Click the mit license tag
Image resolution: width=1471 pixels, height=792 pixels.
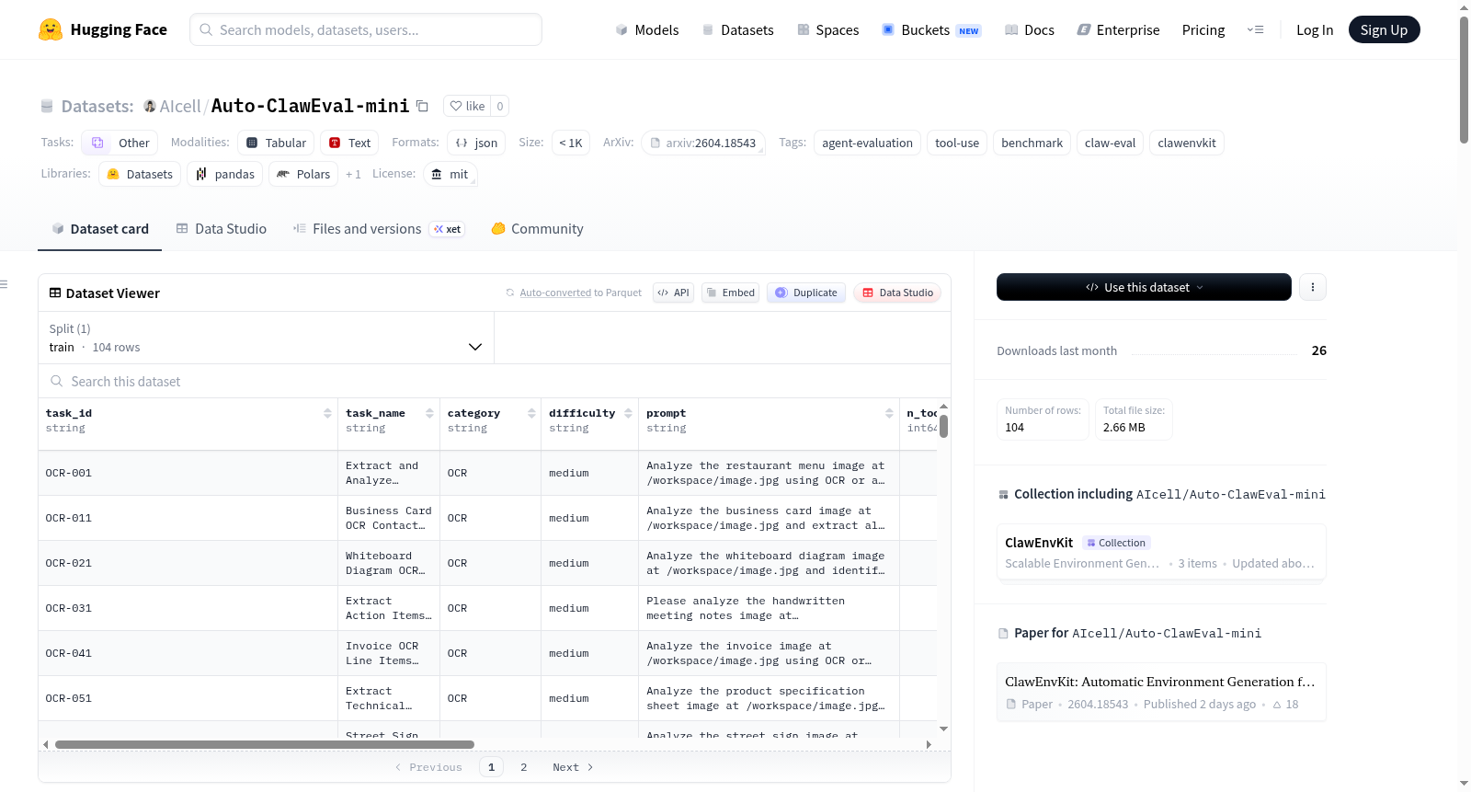[450, 174]
